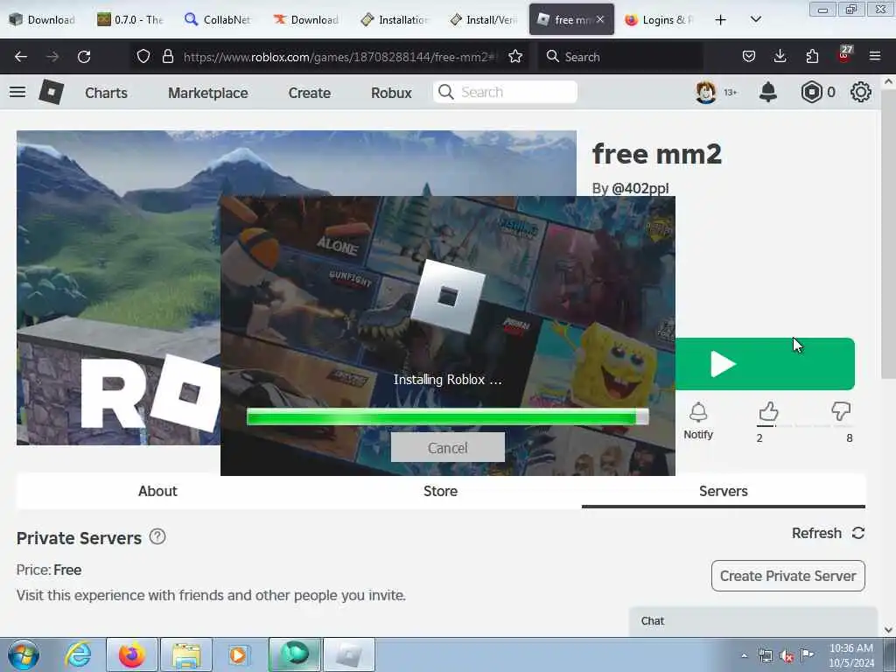Click the page vertical scrollbar thumb

tap(888, 234)
